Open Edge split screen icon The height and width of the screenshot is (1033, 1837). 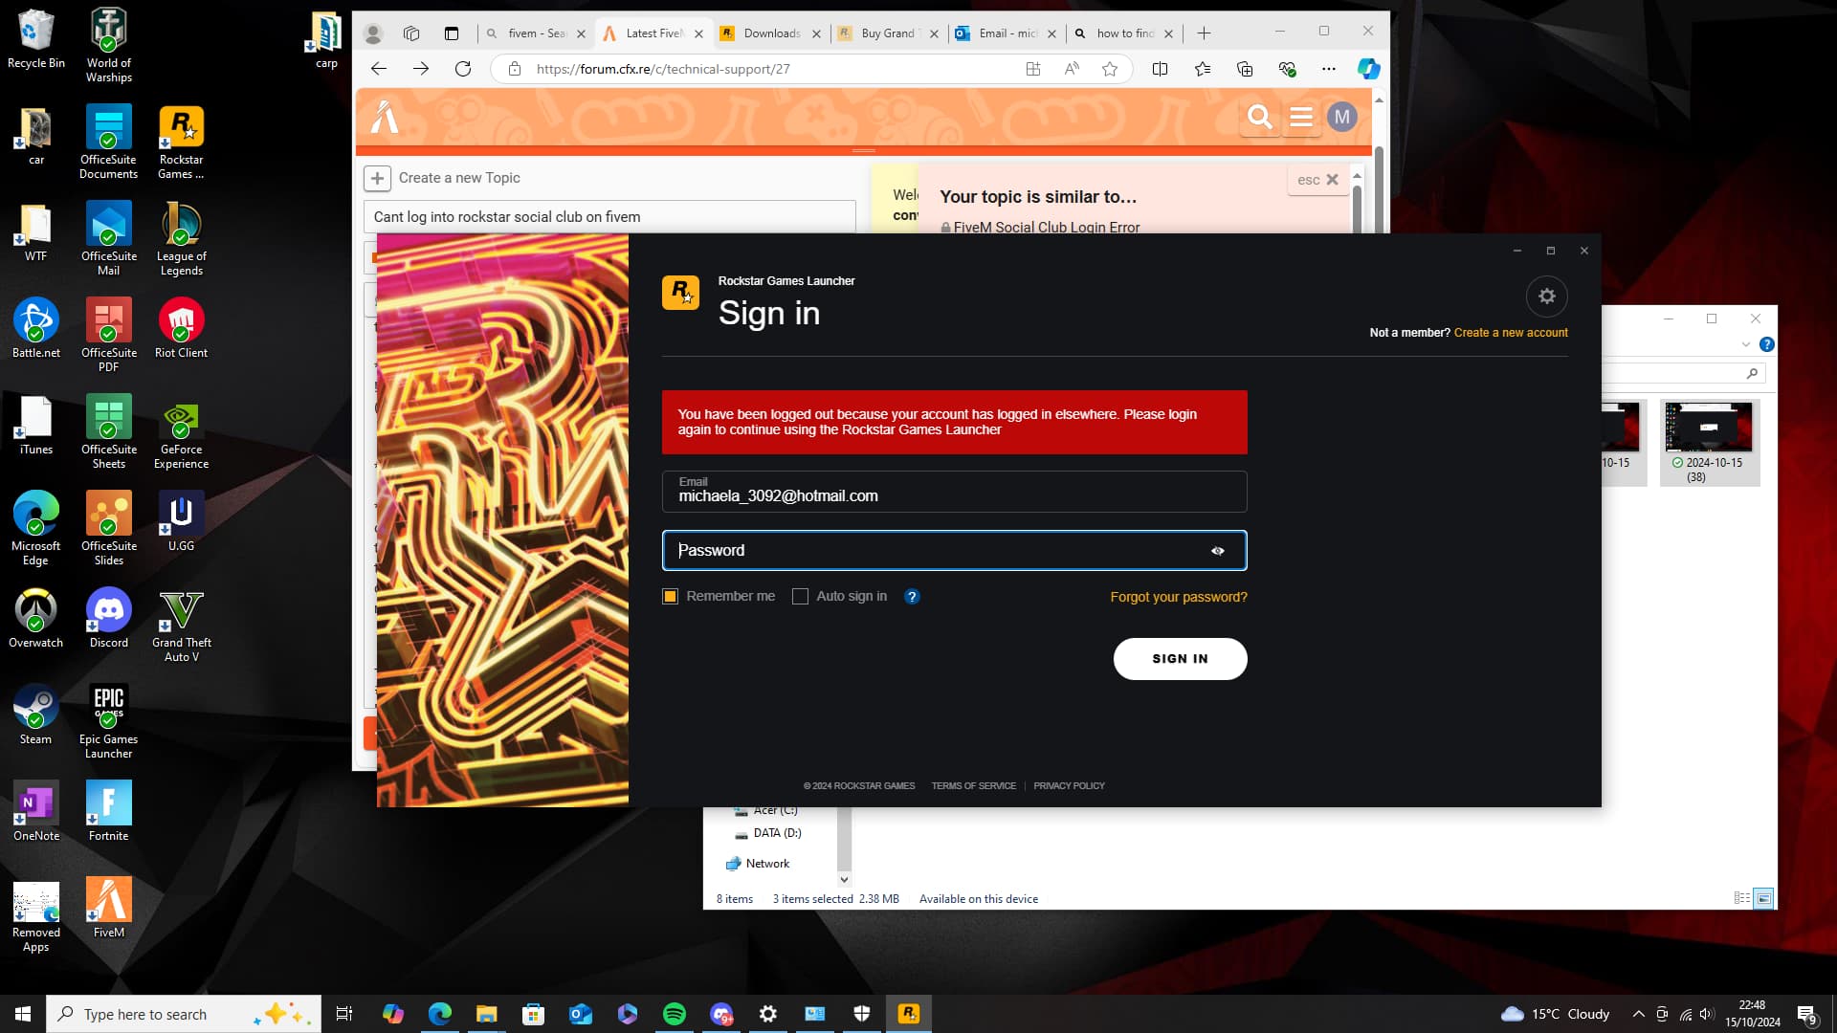pyautogui.click(x=1160, y=69)
